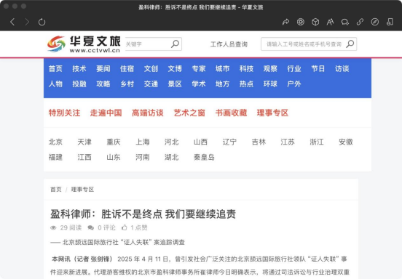
Task: Go forward using the browser forward arrow
Action: (27, 22)
